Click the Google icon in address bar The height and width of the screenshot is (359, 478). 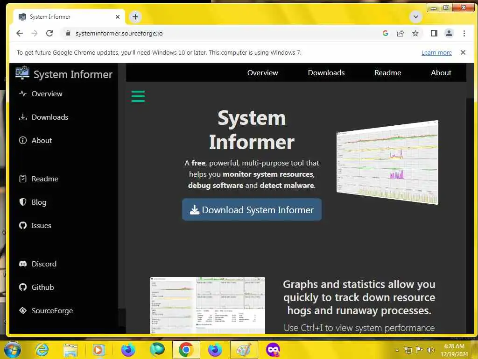click(385, 33)
